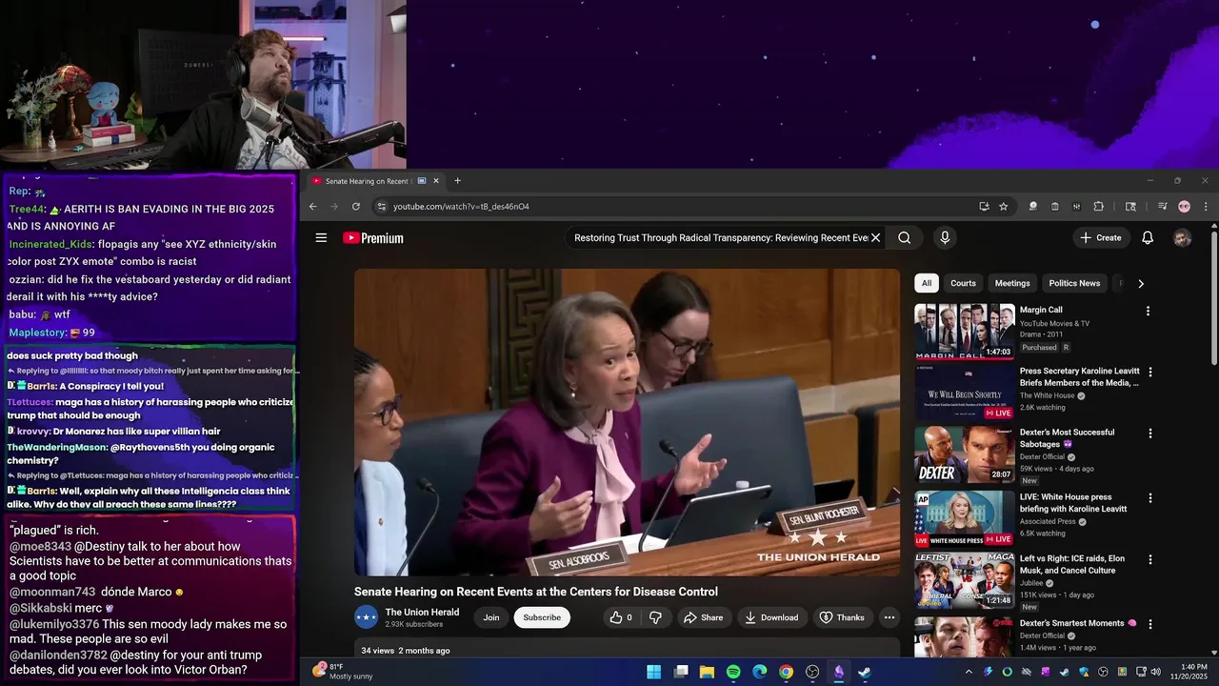1219x686 pixels.
Task: Select the Meetings filter chip
Action: tap(1012, 283)
